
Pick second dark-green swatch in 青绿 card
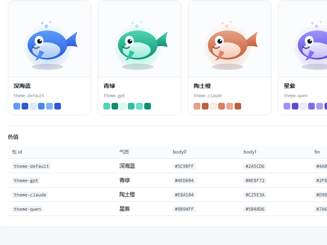tap(115, 106)
